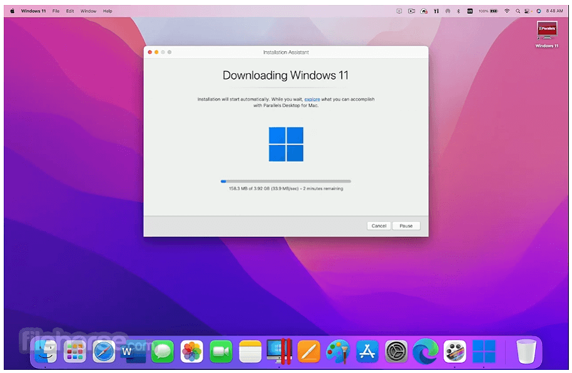Click the cloud home menu bar icon
572x373 pixels.
point(424,11)
